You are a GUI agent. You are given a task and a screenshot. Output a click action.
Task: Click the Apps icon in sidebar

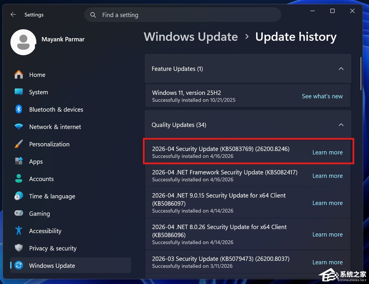pyautogui.click(x=19, y=161)
